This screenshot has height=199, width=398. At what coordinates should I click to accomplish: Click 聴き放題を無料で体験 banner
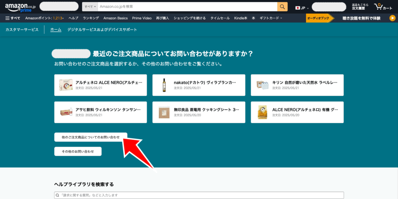pos(361,18)
